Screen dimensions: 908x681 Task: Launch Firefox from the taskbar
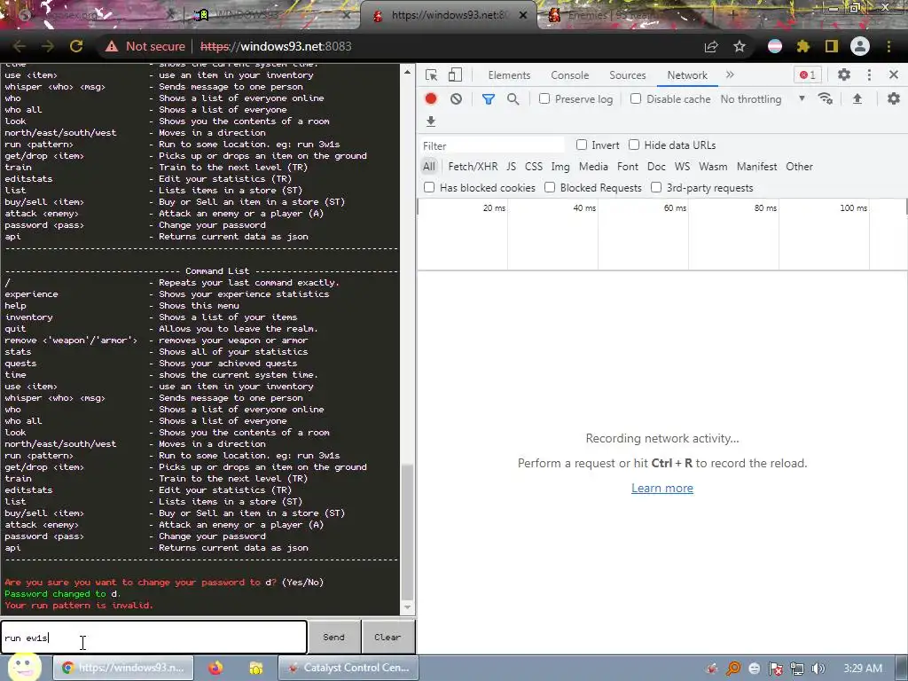(x=215, y=668)
